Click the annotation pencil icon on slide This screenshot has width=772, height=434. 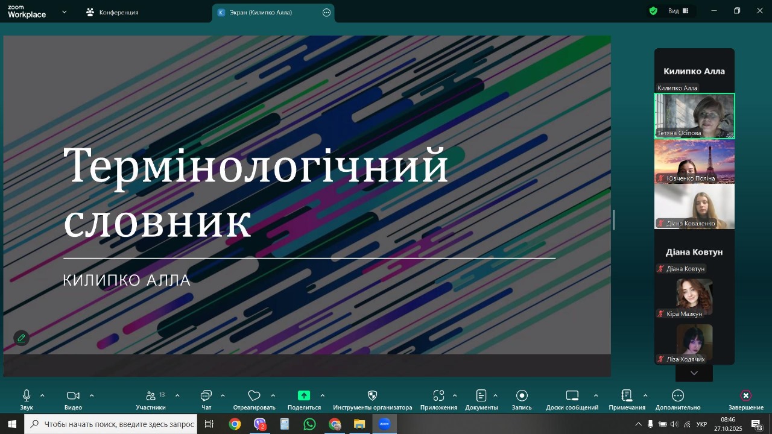21,338
